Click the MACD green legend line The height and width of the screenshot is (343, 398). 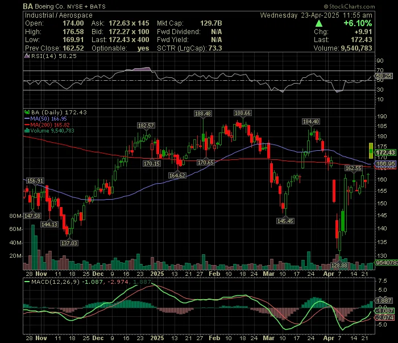[27, 282]
